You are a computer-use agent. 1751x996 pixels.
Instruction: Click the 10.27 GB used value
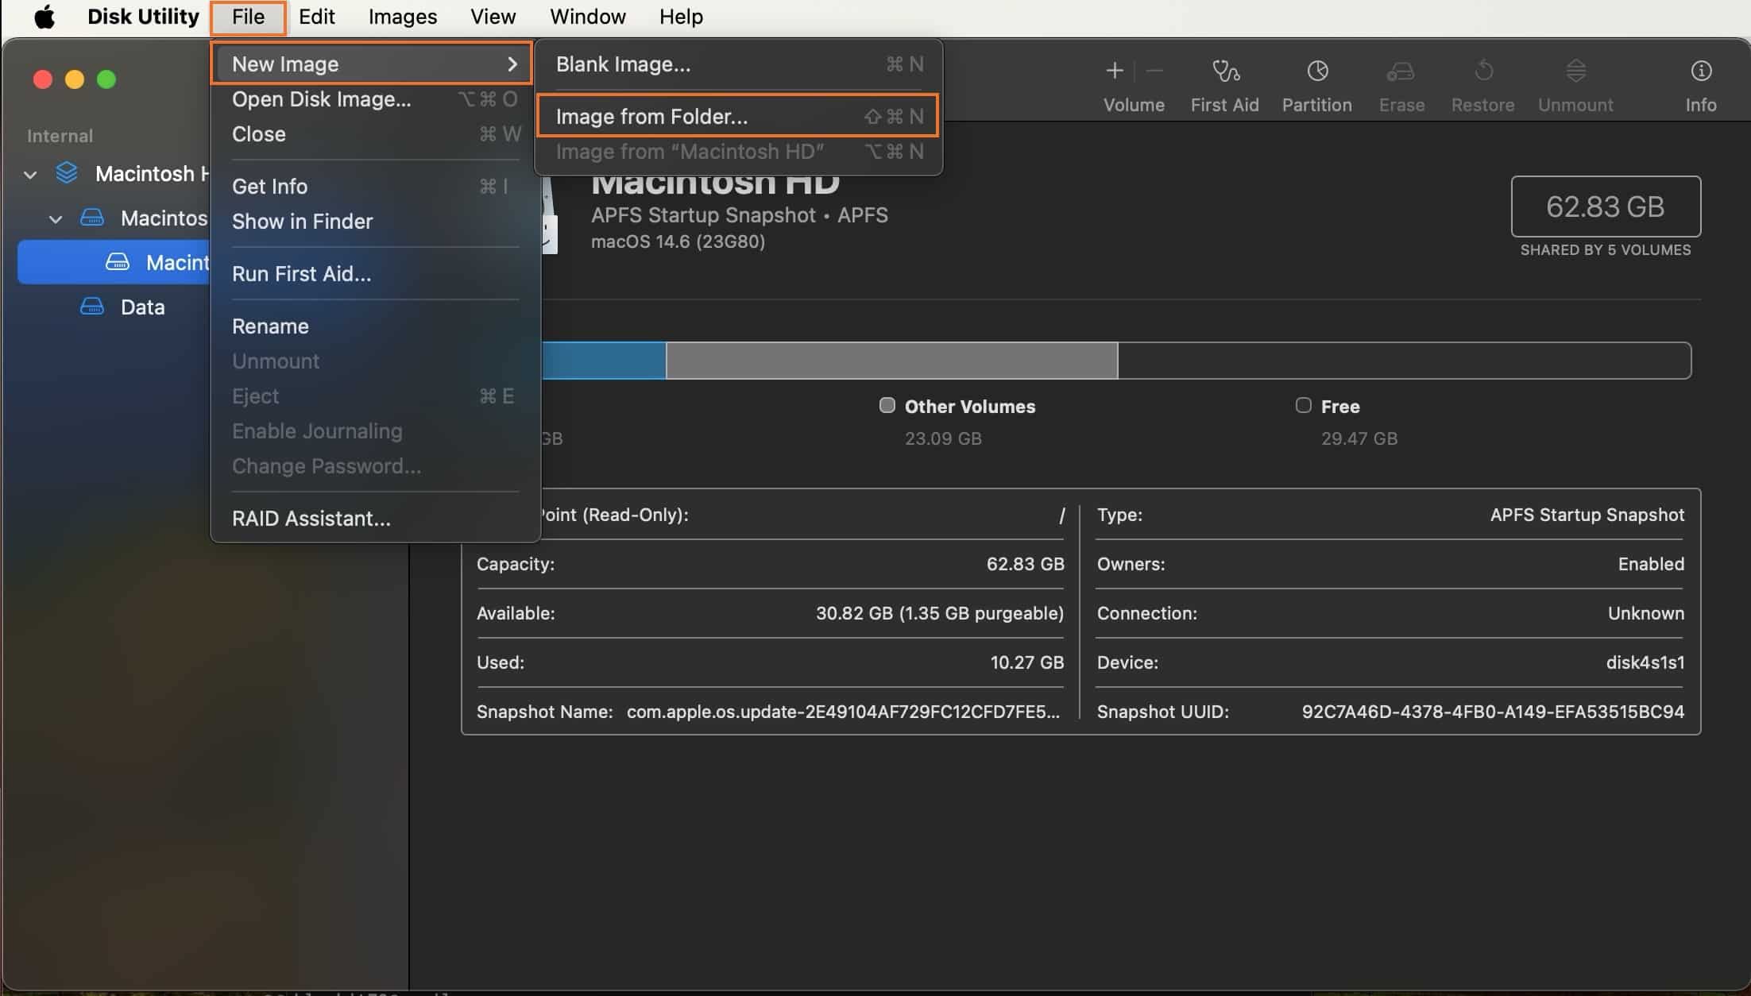(1026, 662)
